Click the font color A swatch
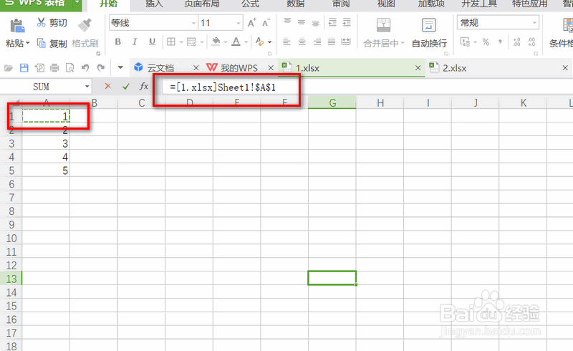The width and height of the screenshot is (573, 351). [236, 42]
